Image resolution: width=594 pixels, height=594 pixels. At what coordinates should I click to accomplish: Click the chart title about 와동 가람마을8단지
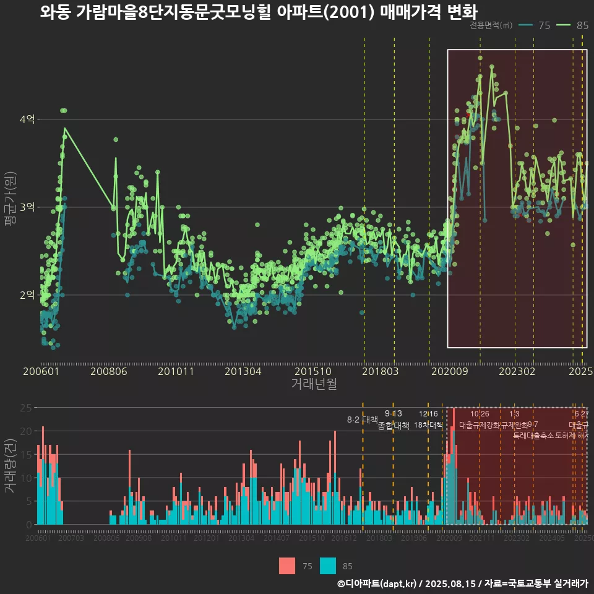[x=259, y=12]
